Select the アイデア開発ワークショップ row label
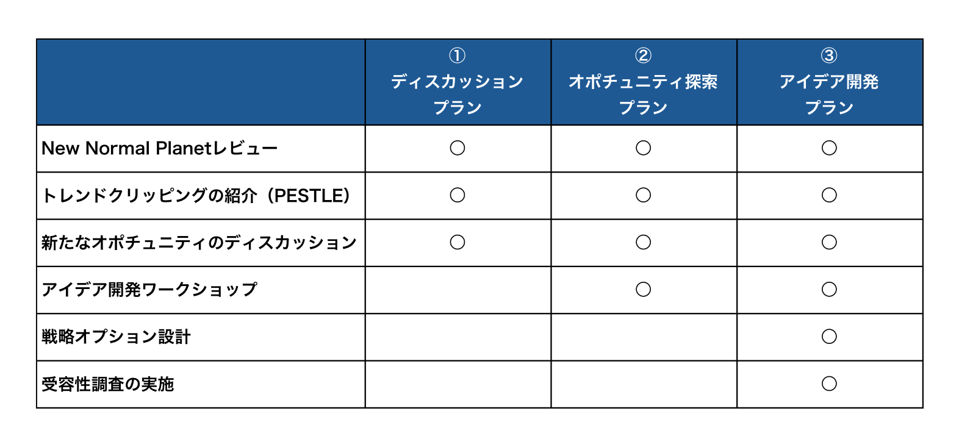This screenshot has height=447, width=959. click(x=149, y=290)
